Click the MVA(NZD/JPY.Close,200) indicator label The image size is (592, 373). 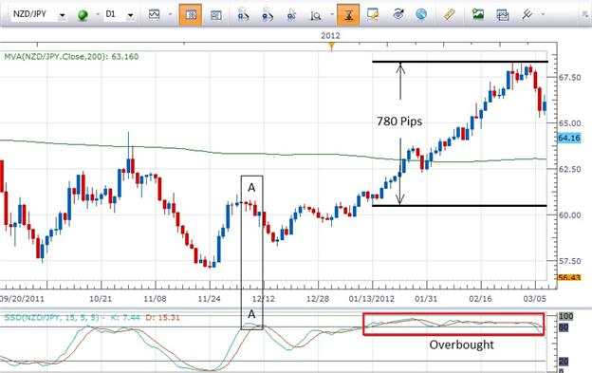71,57
